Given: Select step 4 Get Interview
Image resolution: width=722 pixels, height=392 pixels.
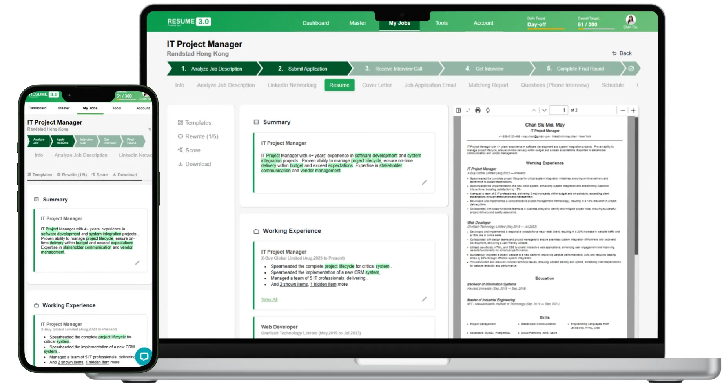Looking at the screenshot, I should pos(487,69).
